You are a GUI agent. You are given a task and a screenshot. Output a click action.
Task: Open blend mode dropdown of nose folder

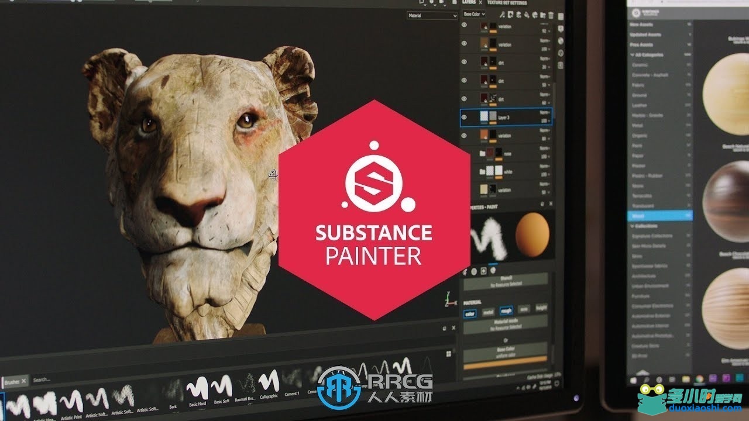point(545,149)
